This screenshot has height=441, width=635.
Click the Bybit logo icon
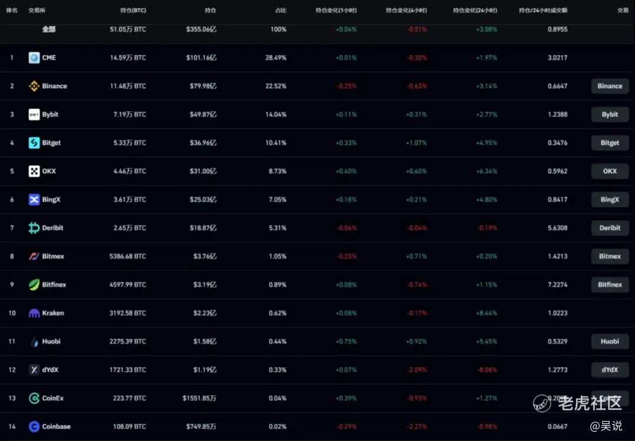pos(34,115)
